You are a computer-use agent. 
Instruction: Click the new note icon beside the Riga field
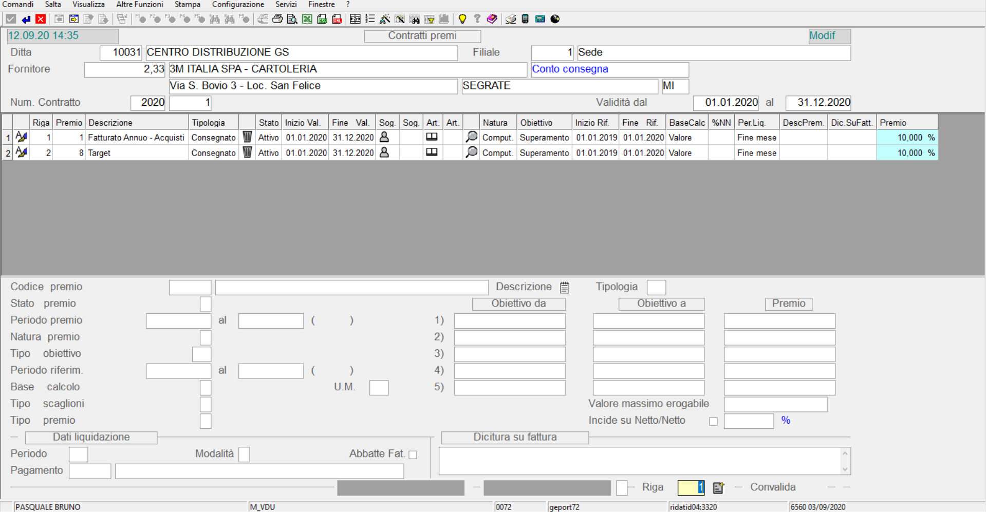(x=718, y=487)
